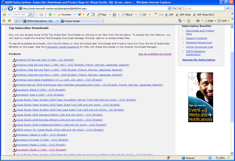The height and width of the screenshot is (161, 235).
Task: Go forward with the Forward arrow button
Action: coord(10,8)
